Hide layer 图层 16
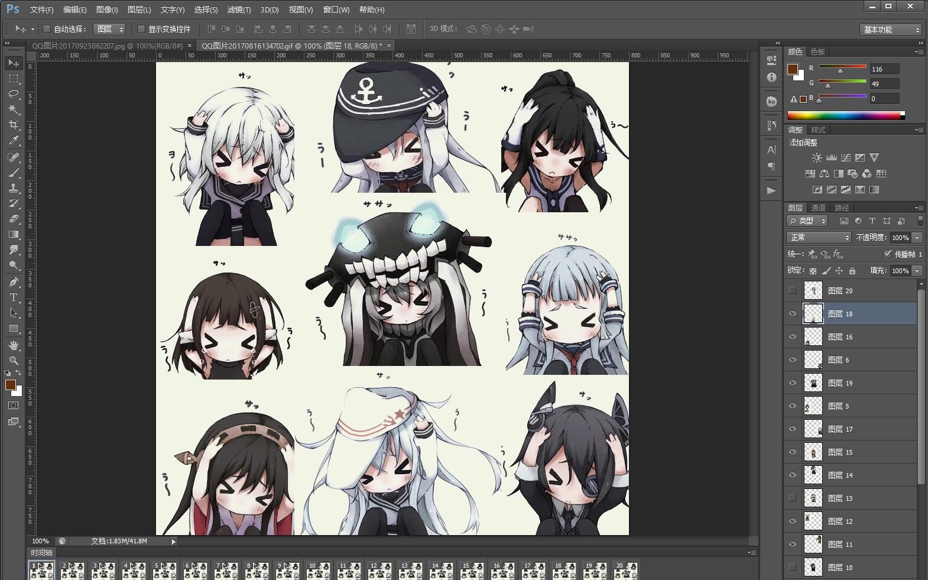 pyautogui.click(x=793, y=336)
